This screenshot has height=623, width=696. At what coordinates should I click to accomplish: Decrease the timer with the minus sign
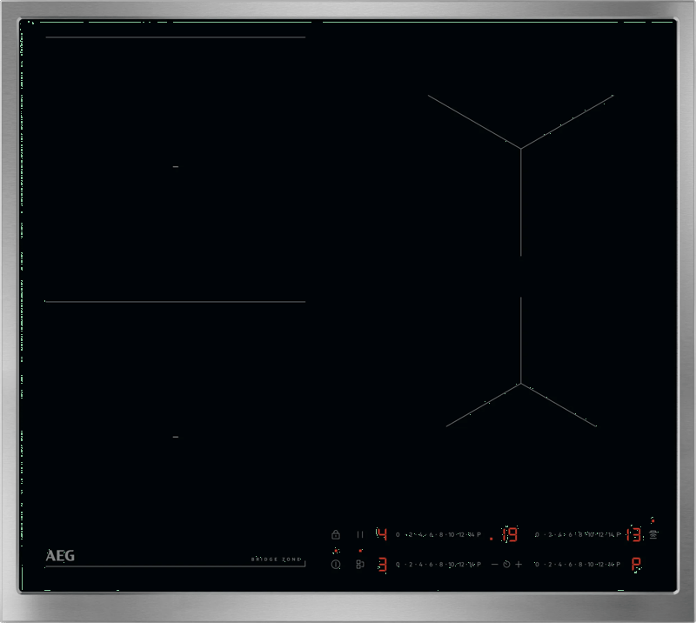[x=494, y=565]
